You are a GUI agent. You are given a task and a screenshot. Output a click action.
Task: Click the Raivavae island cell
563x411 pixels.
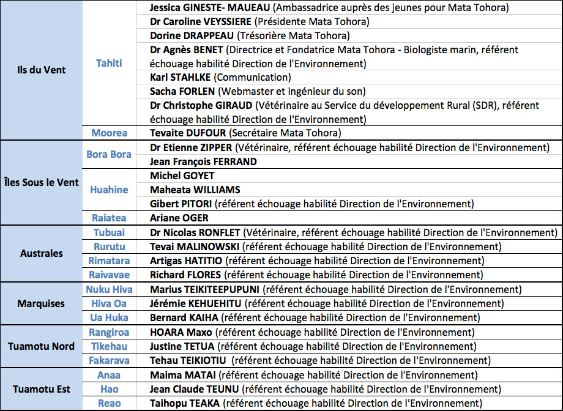pos(109,275)
